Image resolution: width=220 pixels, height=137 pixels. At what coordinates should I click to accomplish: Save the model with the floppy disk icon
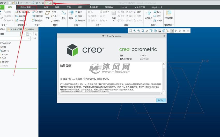coord(17,3)
